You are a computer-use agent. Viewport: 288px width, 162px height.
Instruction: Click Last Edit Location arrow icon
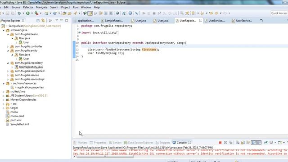click(211, 13)
